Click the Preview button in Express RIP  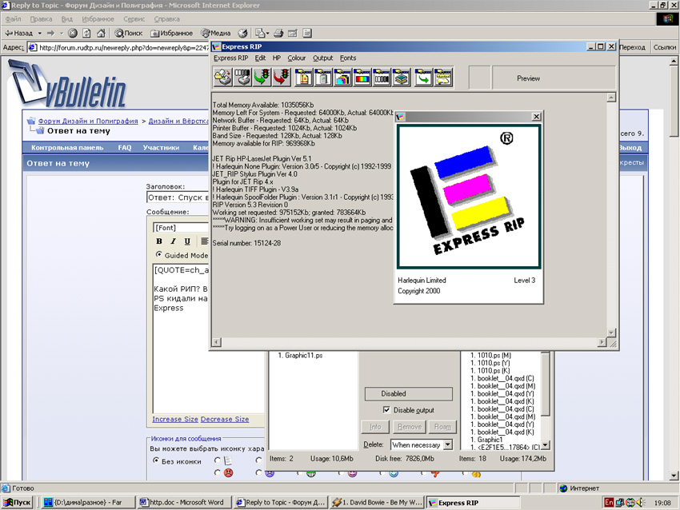point(554,78)
